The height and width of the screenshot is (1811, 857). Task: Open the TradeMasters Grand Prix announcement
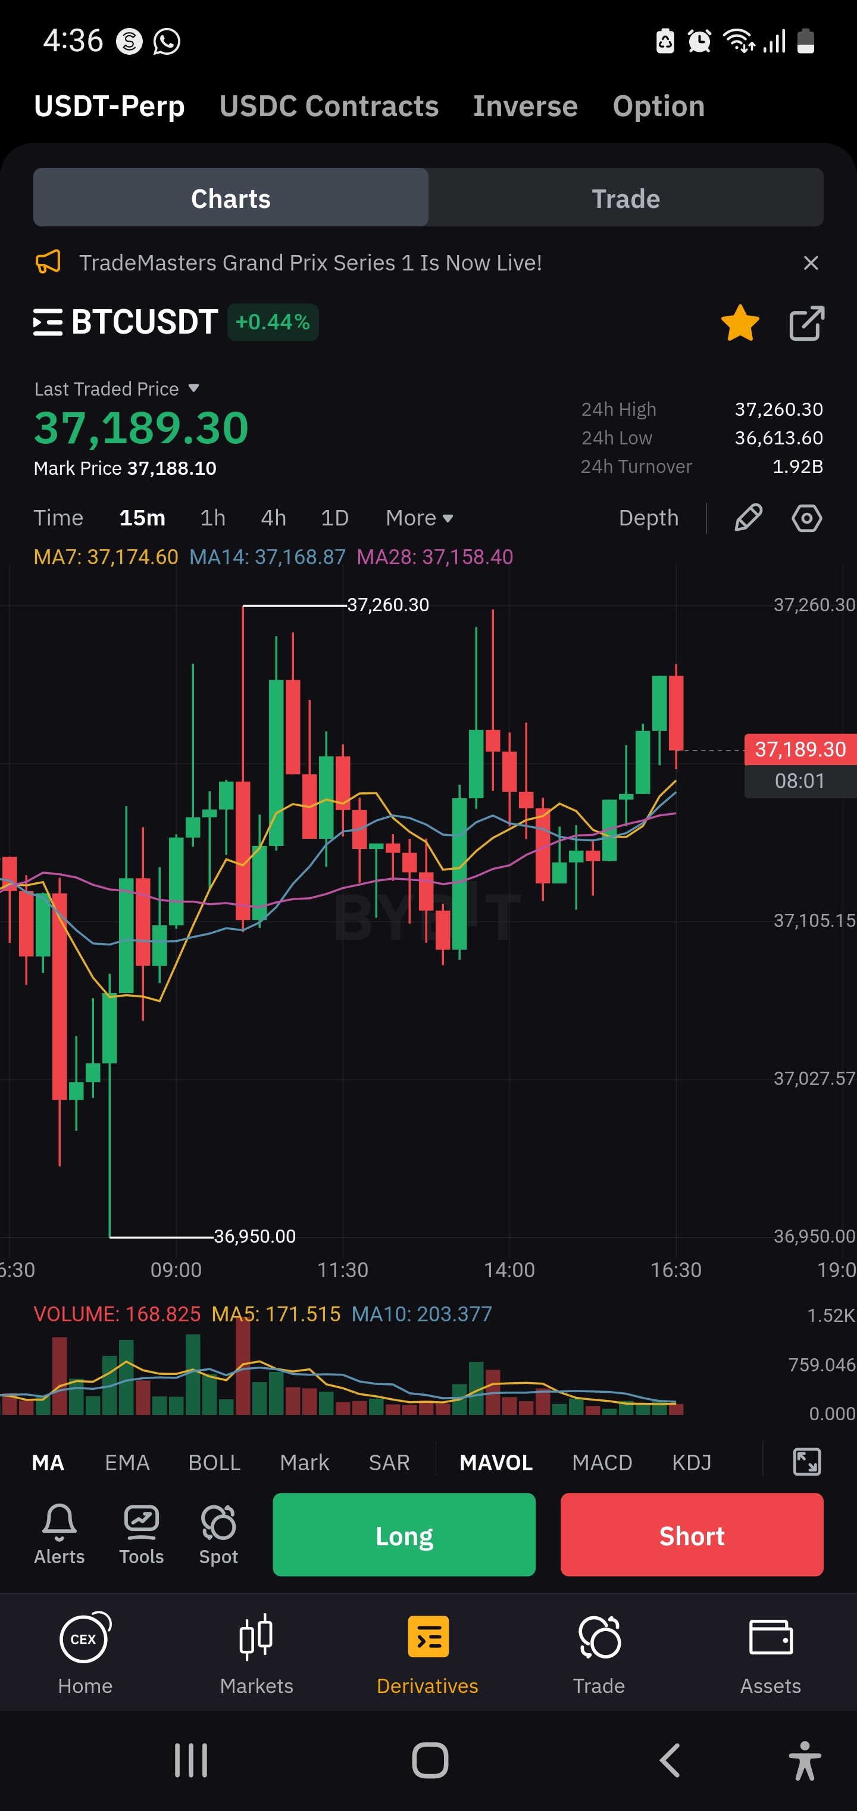point(311,263)
